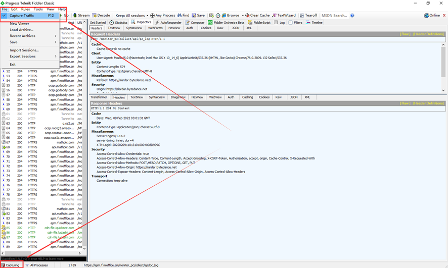This screenshot has width=448, height=268.
Task: Open the Edit menu
Action: tap(14, 9)
